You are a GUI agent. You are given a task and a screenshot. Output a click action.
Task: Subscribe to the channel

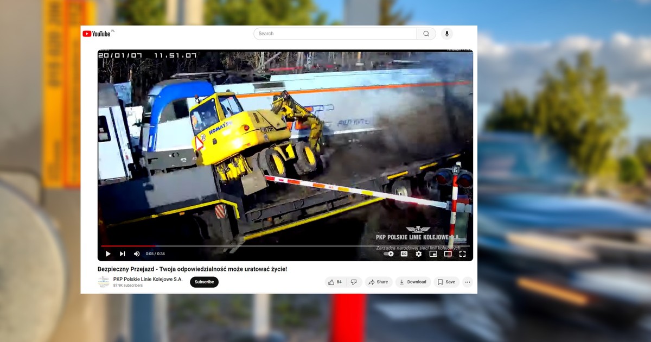(x=204, y=282)
